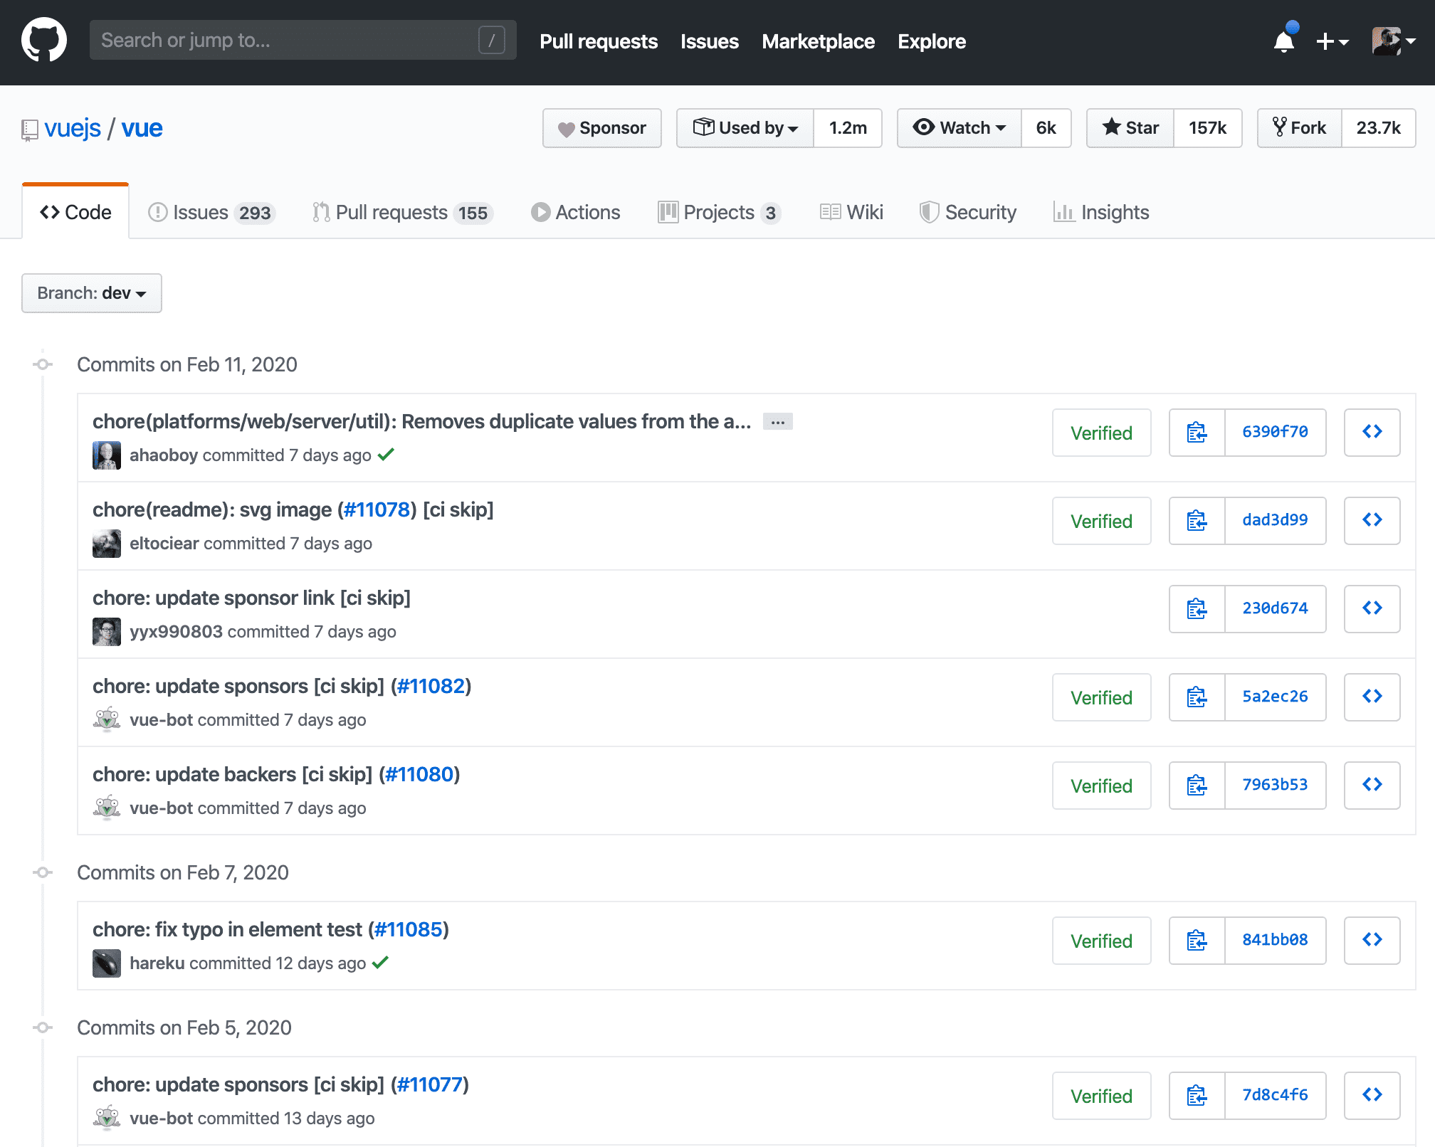Image resolution: width=1435 pixels, height=1147 pixels.
Task: Open ahaoboy's avatar
Action: [x=107, y=455]
